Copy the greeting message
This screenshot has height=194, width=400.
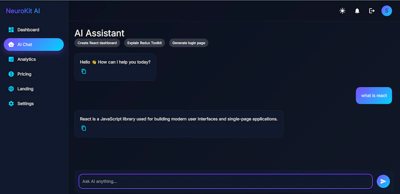click(x=83, y=71)
